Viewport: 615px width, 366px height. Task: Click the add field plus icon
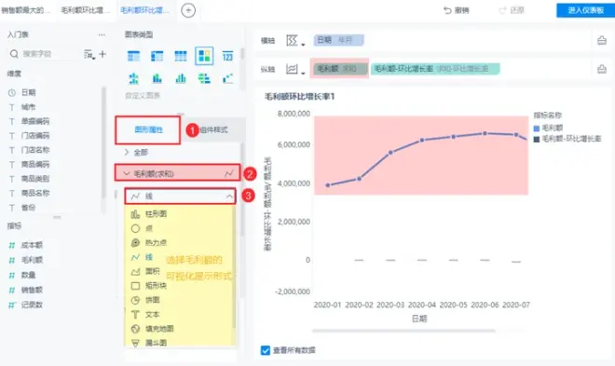click(x=102, y=54)
